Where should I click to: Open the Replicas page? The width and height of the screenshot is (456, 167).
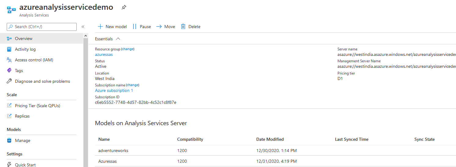(x=22, y=116)
